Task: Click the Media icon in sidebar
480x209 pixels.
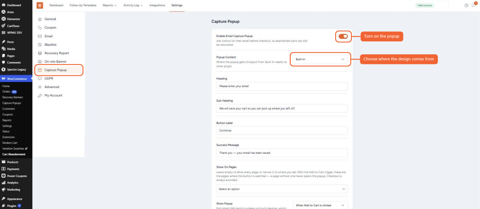Action: tap(3, 49)
